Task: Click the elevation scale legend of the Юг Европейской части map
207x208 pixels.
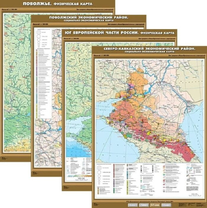Action: pos(80,176)
